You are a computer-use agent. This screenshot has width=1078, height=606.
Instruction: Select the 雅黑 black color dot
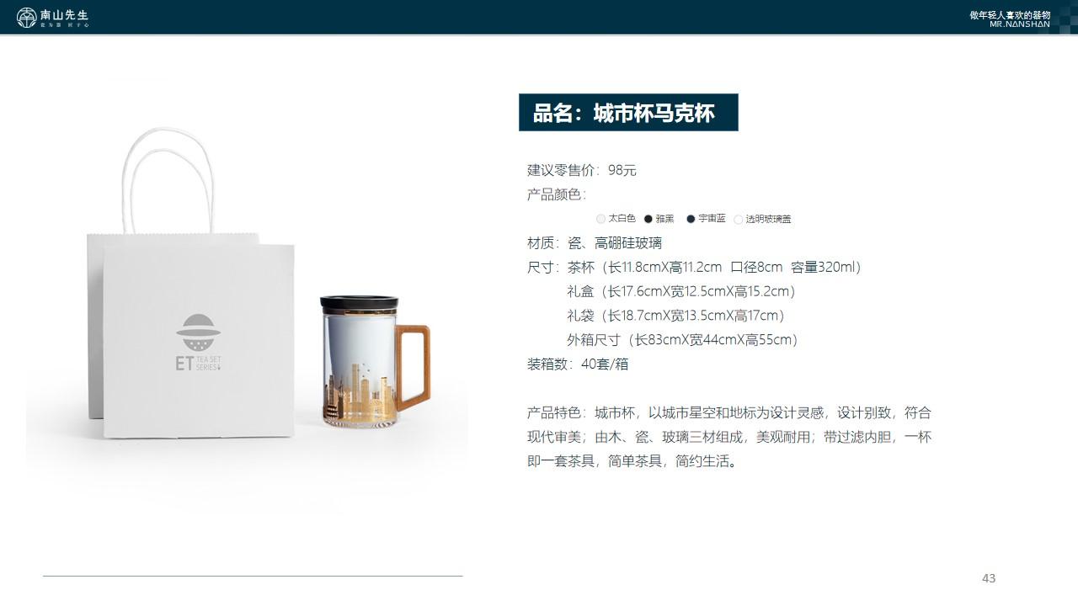(648, 219)
